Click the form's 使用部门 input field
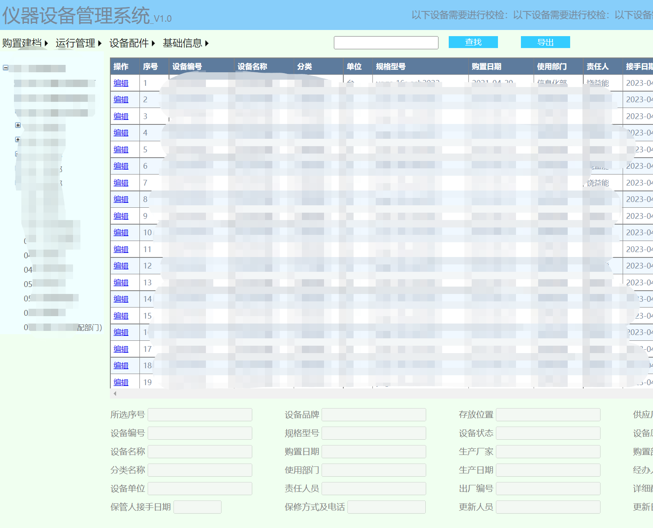This screenshot has width=653, height=528. [x=374, y=470]
